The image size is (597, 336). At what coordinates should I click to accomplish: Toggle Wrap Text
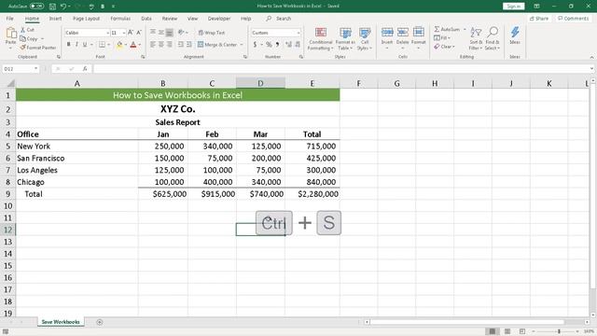coord(212,33)
